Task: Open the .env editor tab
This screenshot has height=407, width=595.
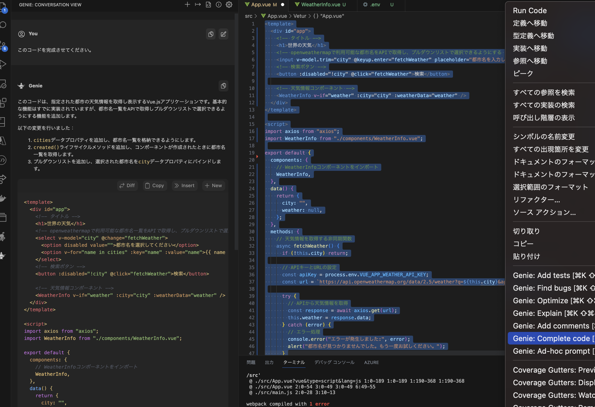Action: [x=375, y=5]
